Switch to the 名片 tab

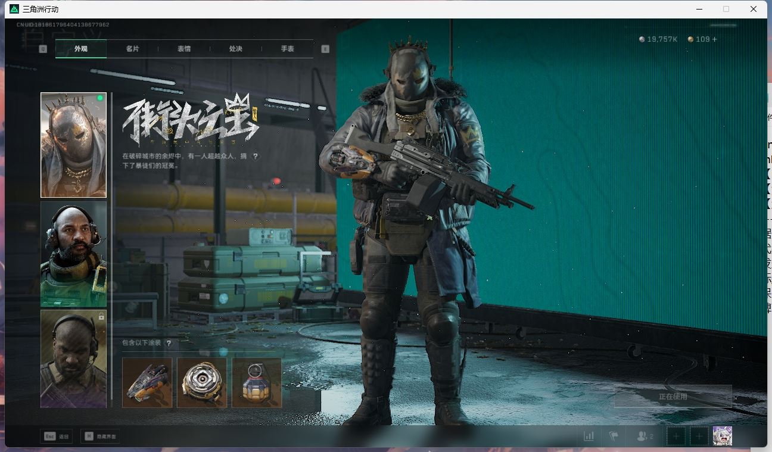click(132, 49)
